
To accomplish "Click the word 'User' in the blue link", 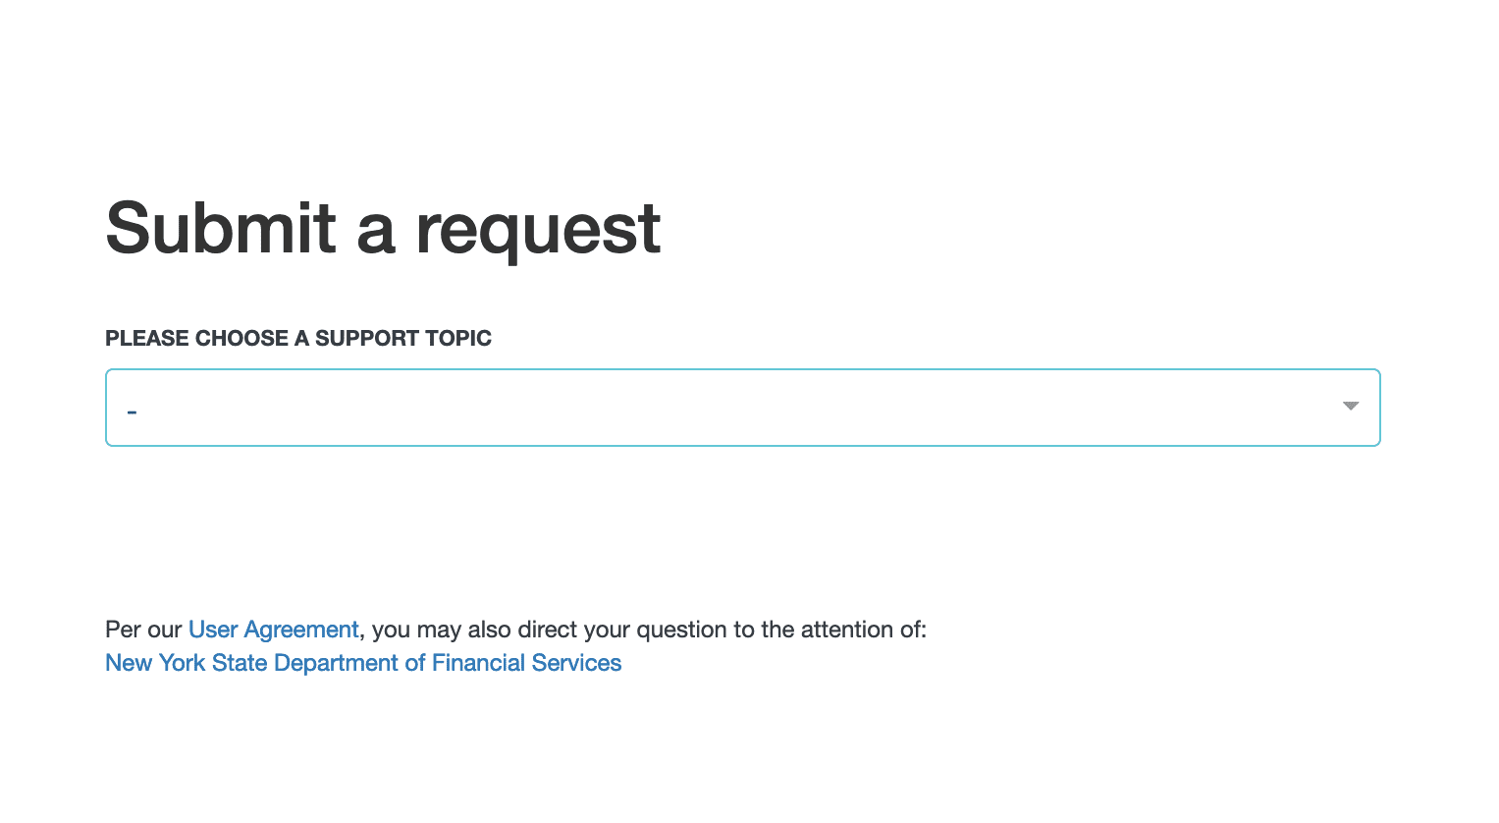I will (213, 630).
